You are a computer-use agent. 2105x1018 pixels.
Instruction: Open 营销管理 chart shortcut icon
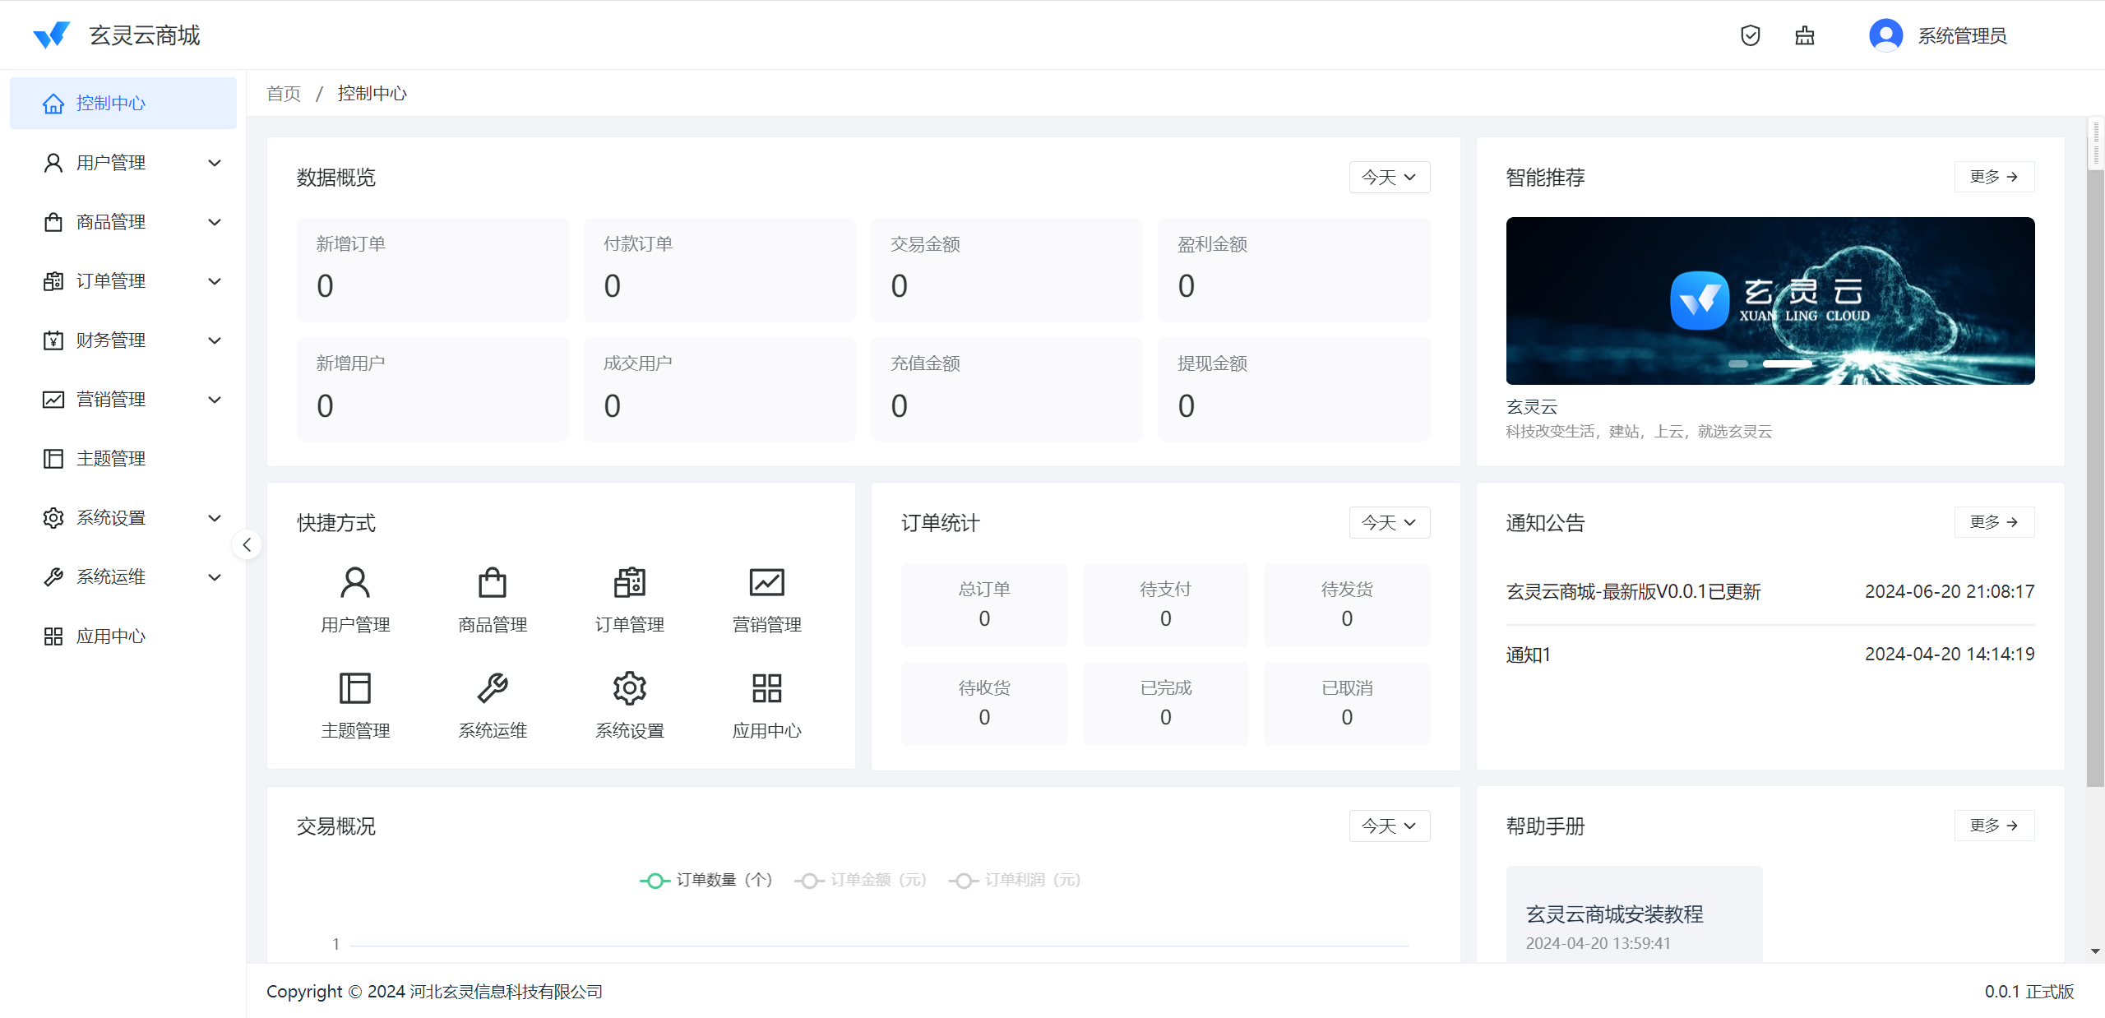pyautogui.click(x=766, y=583)
